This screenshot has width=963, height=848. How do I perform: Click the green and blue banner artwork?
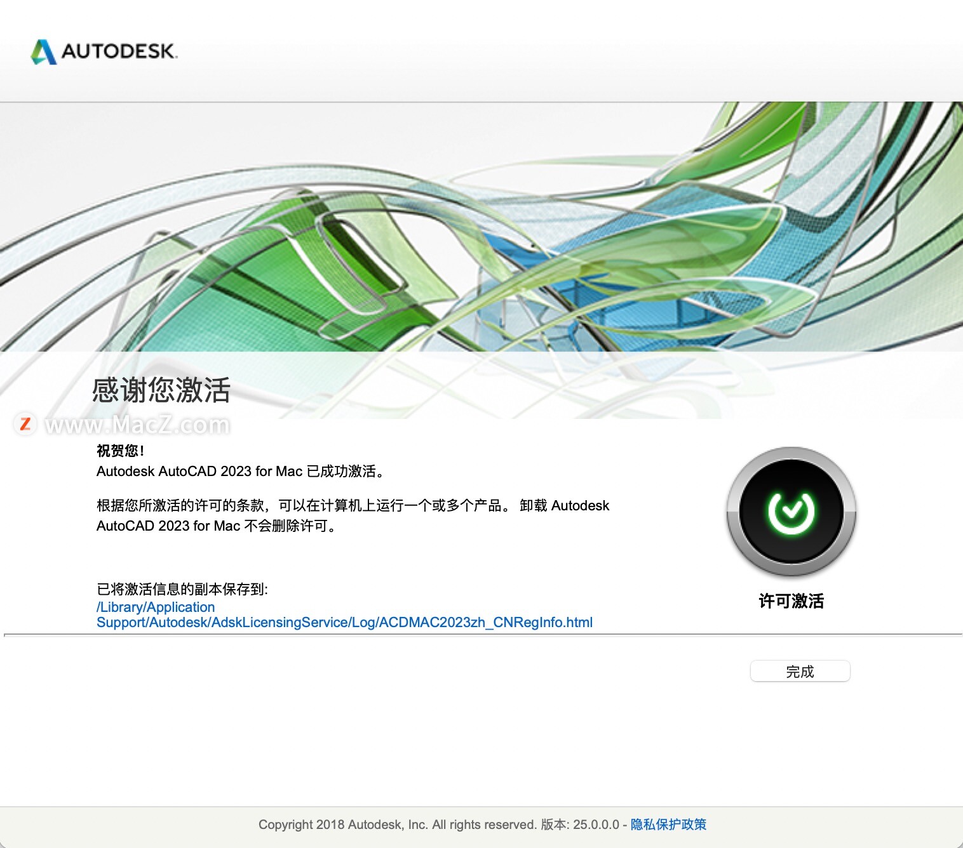[x=481, y=229]
